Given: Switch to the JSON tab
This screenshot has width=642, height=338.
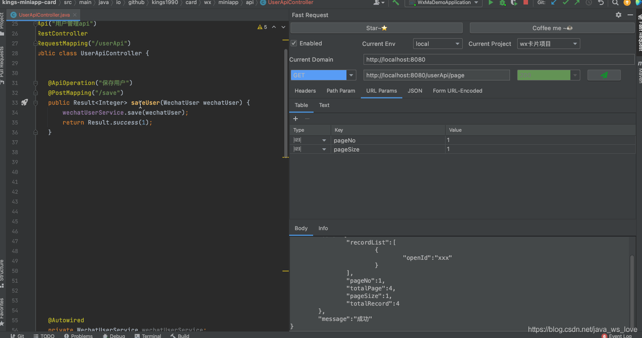Looking at the screenshot, I should (x=415, y=91).
